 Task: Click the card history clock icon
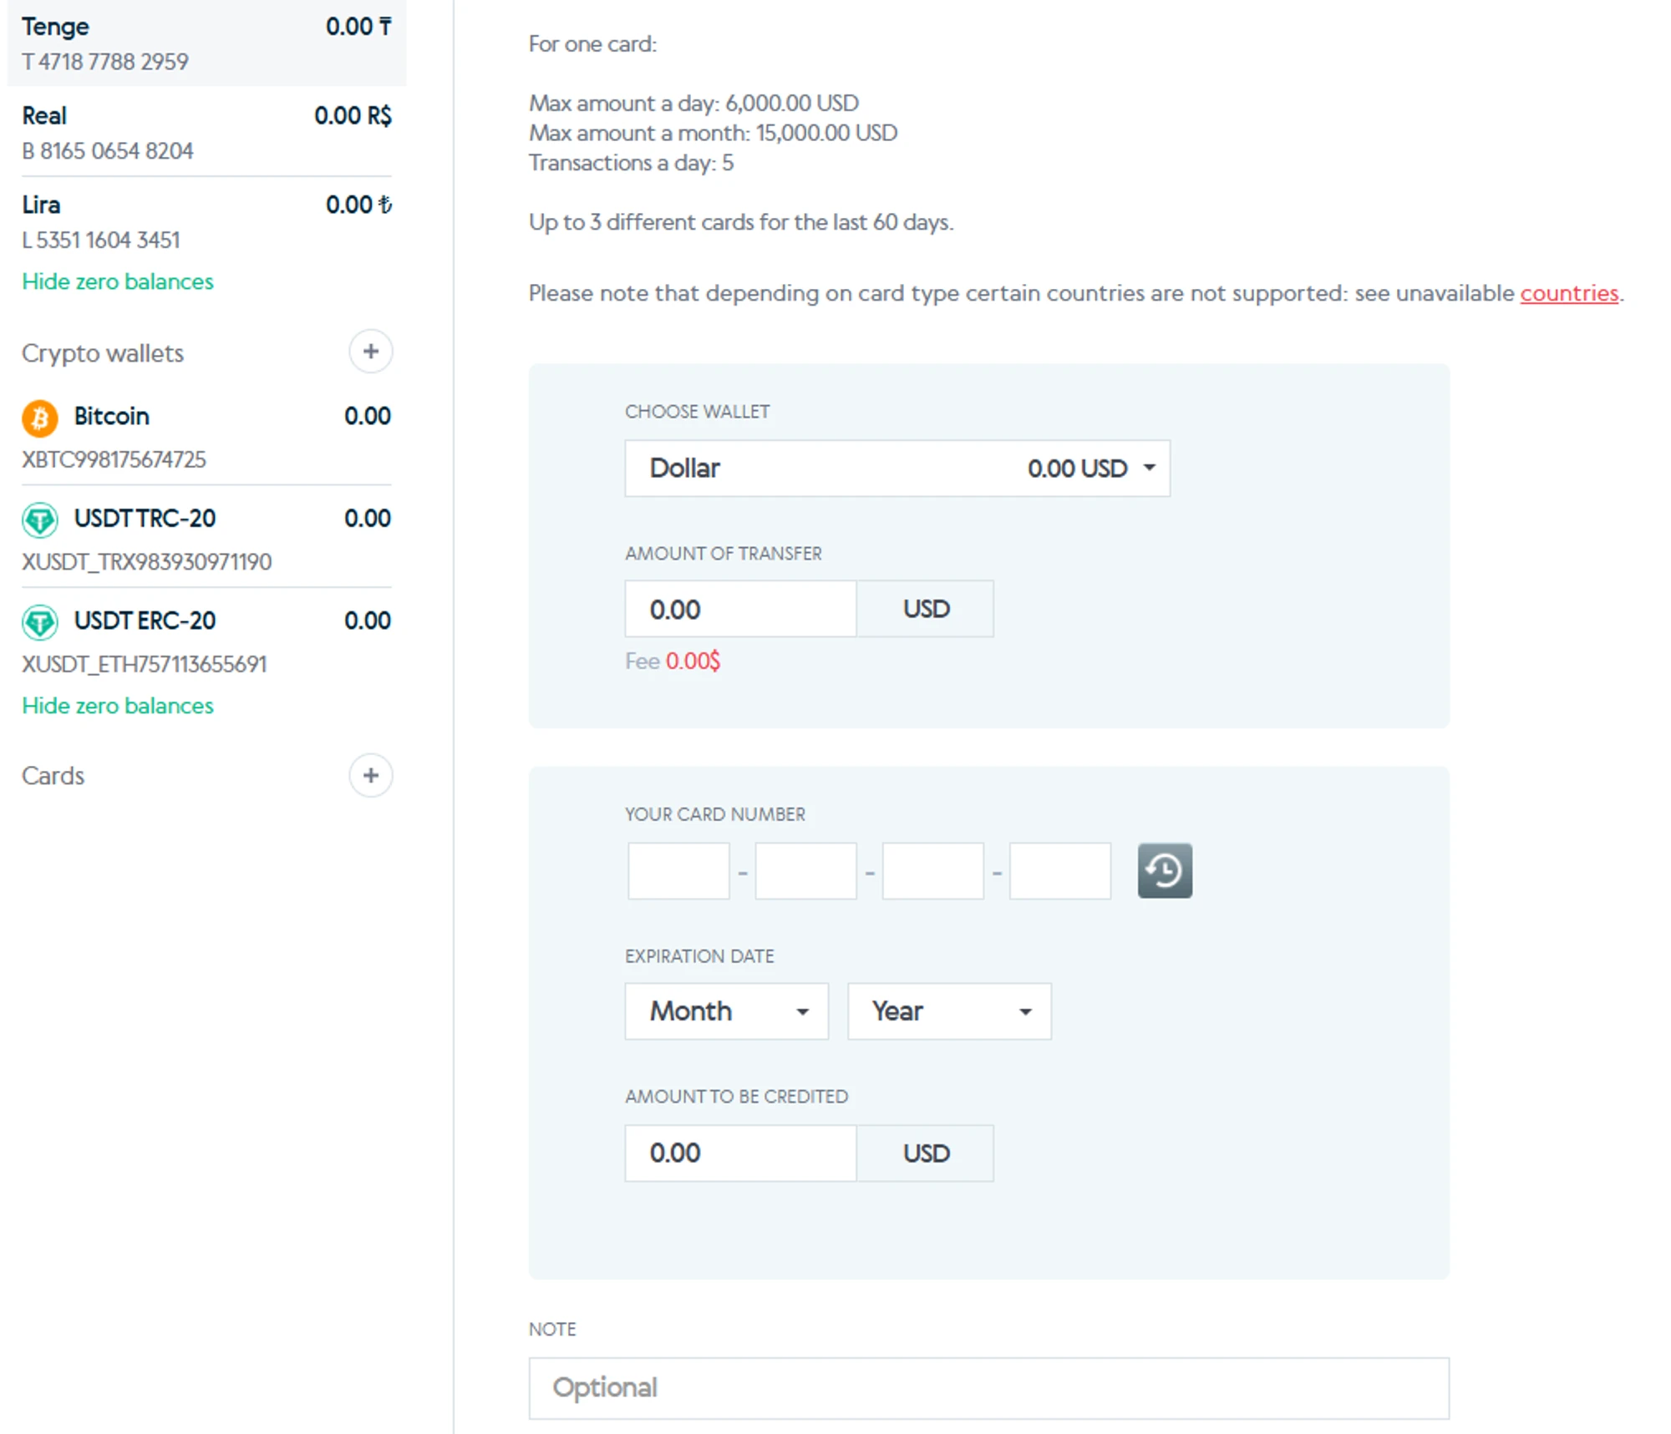point(1164,870)
